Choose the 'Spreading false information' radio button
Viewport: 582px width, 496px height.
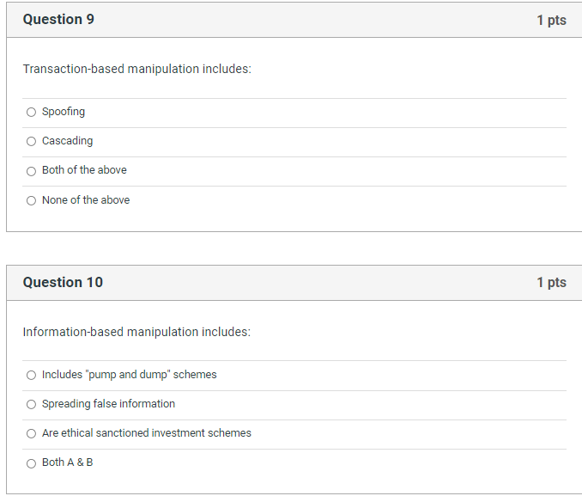[31, 404]
